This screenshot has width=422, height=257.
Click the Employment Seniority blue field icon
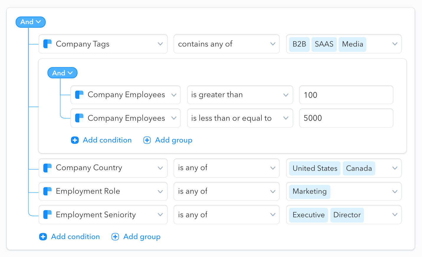(47, 215)
